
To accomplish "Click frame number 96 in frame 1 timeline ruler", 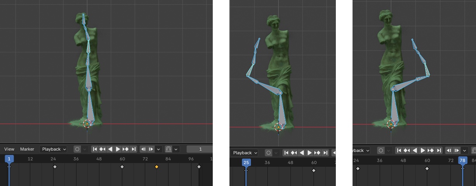I will 191,159.
